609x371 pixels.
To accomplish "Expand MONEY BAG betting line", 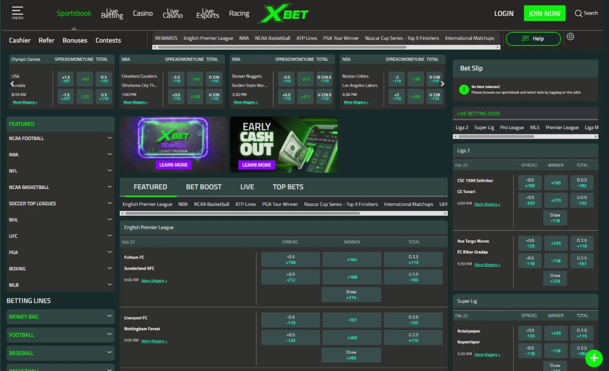I will (61, 317).
